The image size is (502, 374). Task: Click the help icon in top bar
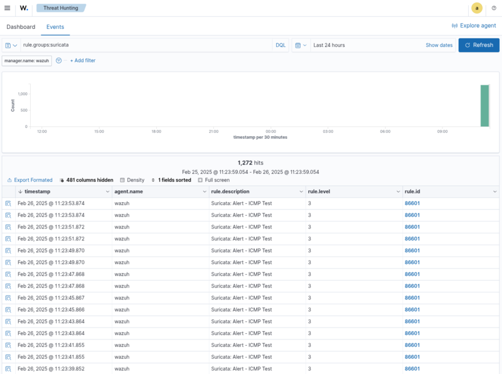point(494,8)
